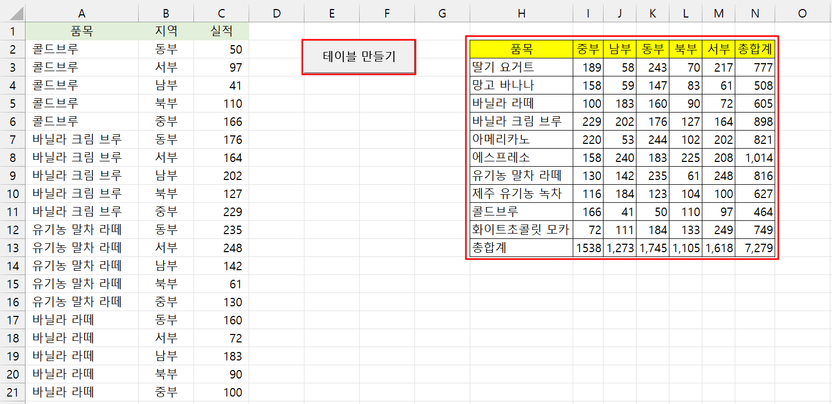Screen dimensions: 832x404
Task: Select row 21 header
Action: point(12,392)
